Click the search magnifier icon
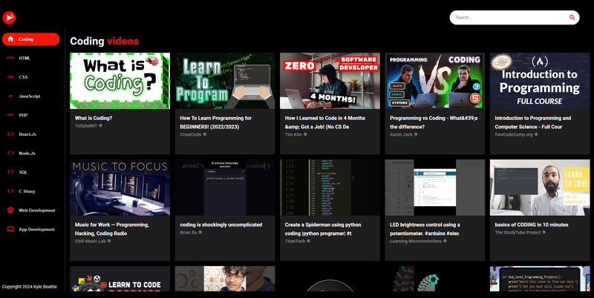The height and width of the screenshot is (298, 594). point(572,17)
